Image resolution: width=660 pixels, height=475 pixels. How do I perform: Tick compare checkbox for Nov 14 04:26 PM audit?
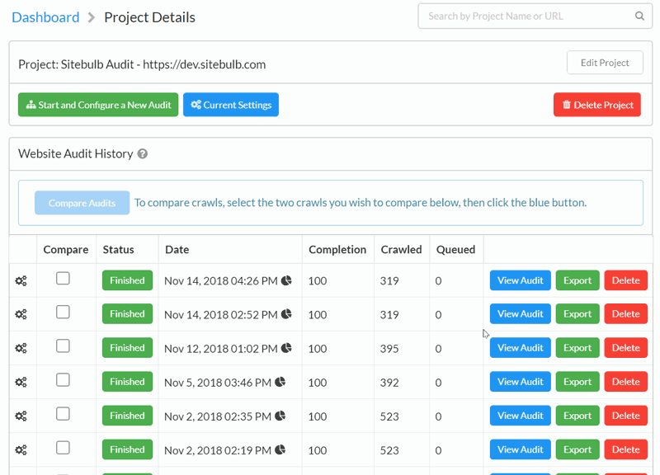coord(63,279)
